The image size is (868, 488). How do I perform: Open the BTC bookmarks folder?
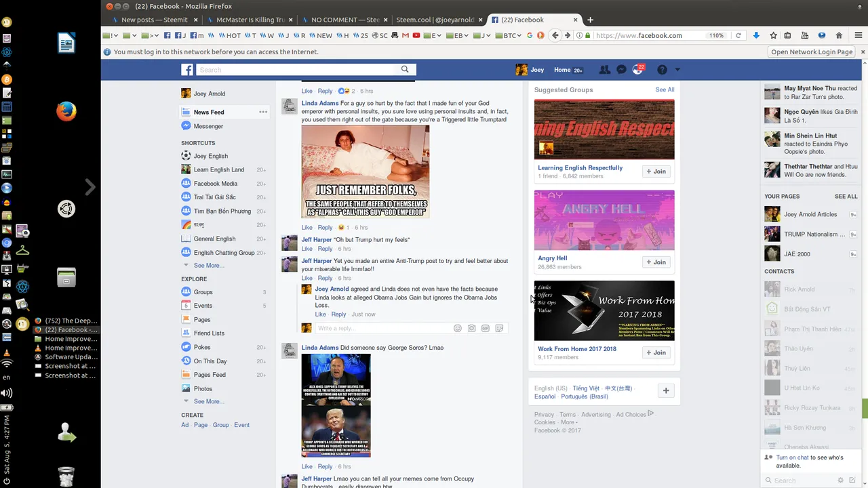(x=507, y=35)
